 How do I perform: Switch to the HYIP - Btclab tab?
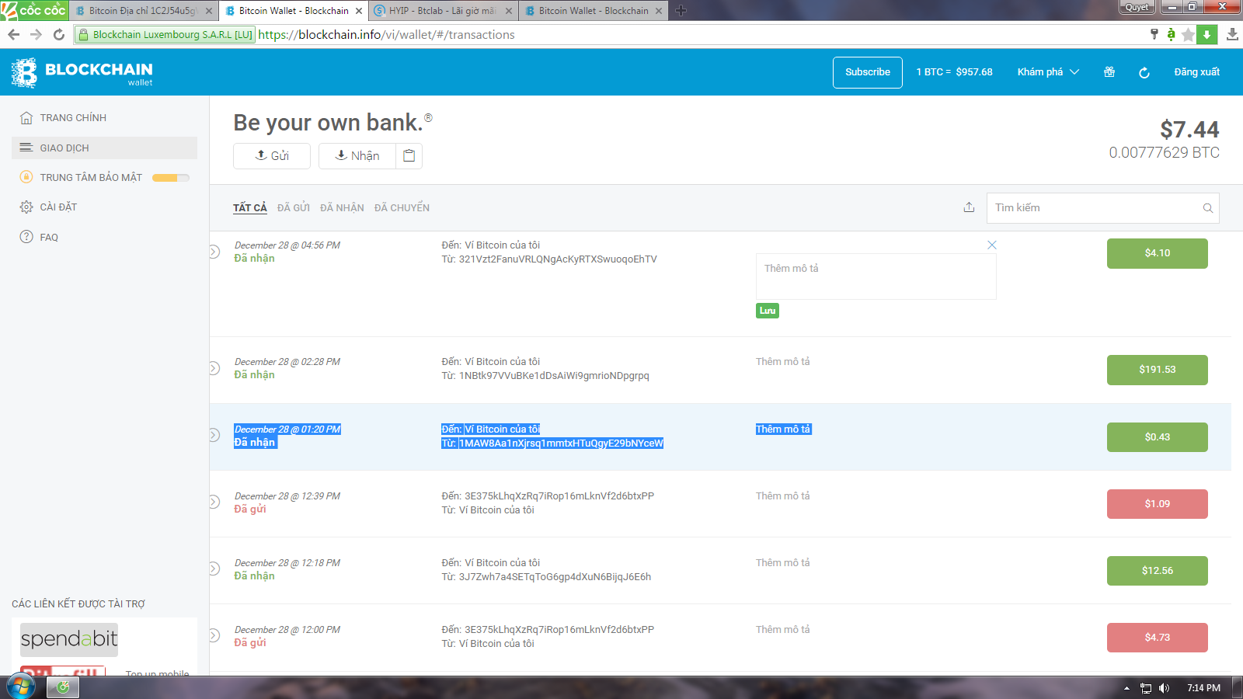point(443,11)
